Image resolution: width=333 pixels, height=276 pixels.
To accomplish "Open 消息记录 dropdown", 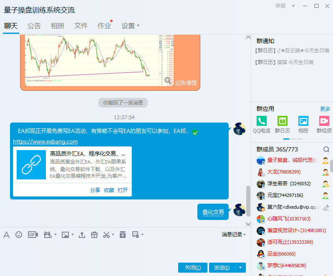I will (234, 235).
